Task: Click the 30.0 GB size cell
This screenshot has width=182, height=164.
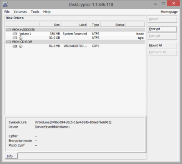Action: pos(55,38)
